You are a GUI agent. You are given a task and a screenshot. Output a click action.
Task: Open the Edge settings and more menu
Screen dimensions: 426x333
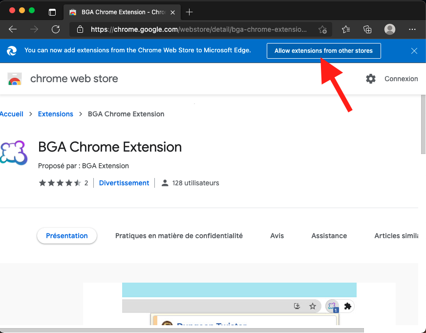(412, 29)
